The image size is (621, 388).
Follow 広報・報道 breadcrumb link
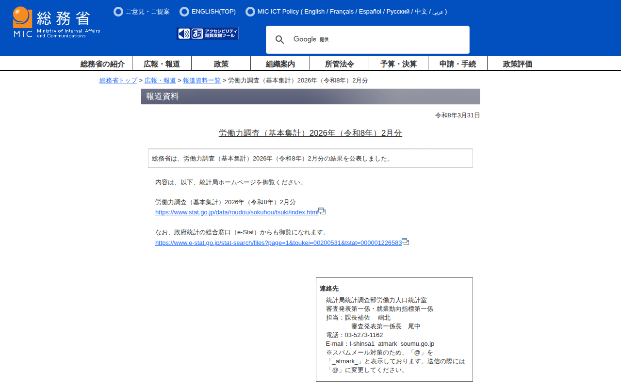coord(160,81)
